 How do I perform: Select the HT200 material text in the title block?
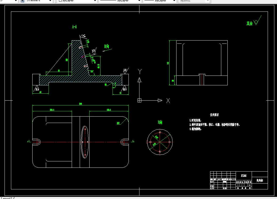(244, 176)
